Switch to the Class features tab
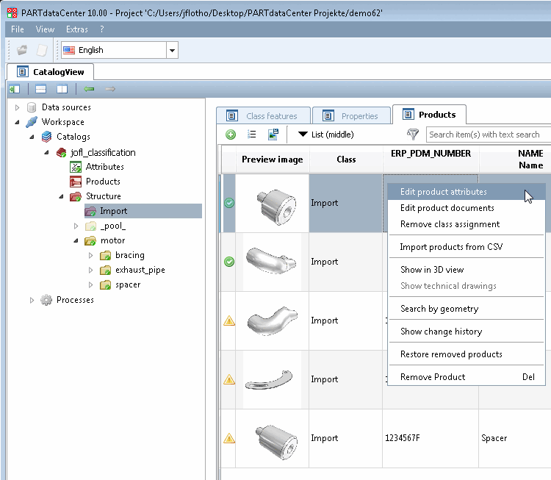This screenshot has height=480, width=551. point(264,115)
